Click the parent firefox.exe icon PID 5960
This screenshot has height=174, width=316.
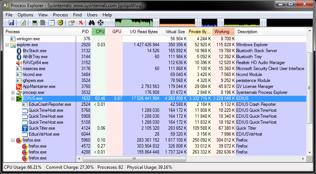click(19, 140)
